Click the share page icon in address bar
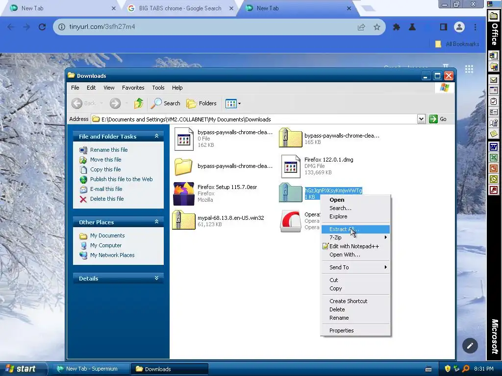502x376 pixels. coord(361,27)
